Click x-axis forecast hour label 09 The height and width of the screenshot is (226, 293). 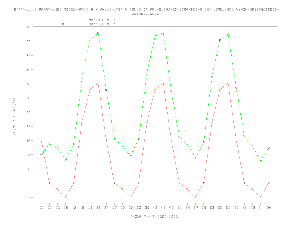pos(65,208)
